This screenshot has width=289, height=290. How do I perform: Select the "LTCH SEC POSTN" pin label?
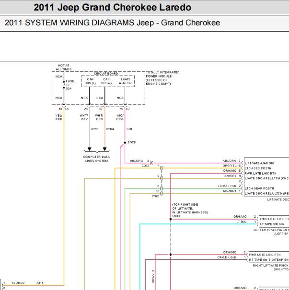258,168
